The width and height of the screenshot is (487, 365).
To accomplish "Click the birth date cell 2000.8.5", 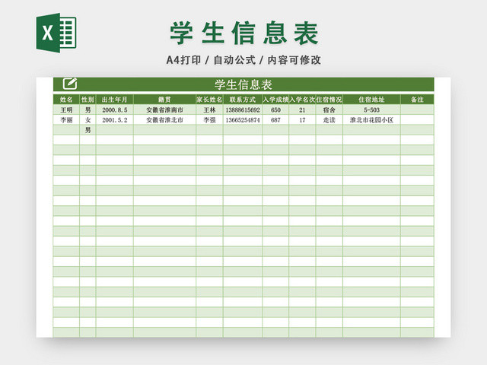I will (115, 109).
